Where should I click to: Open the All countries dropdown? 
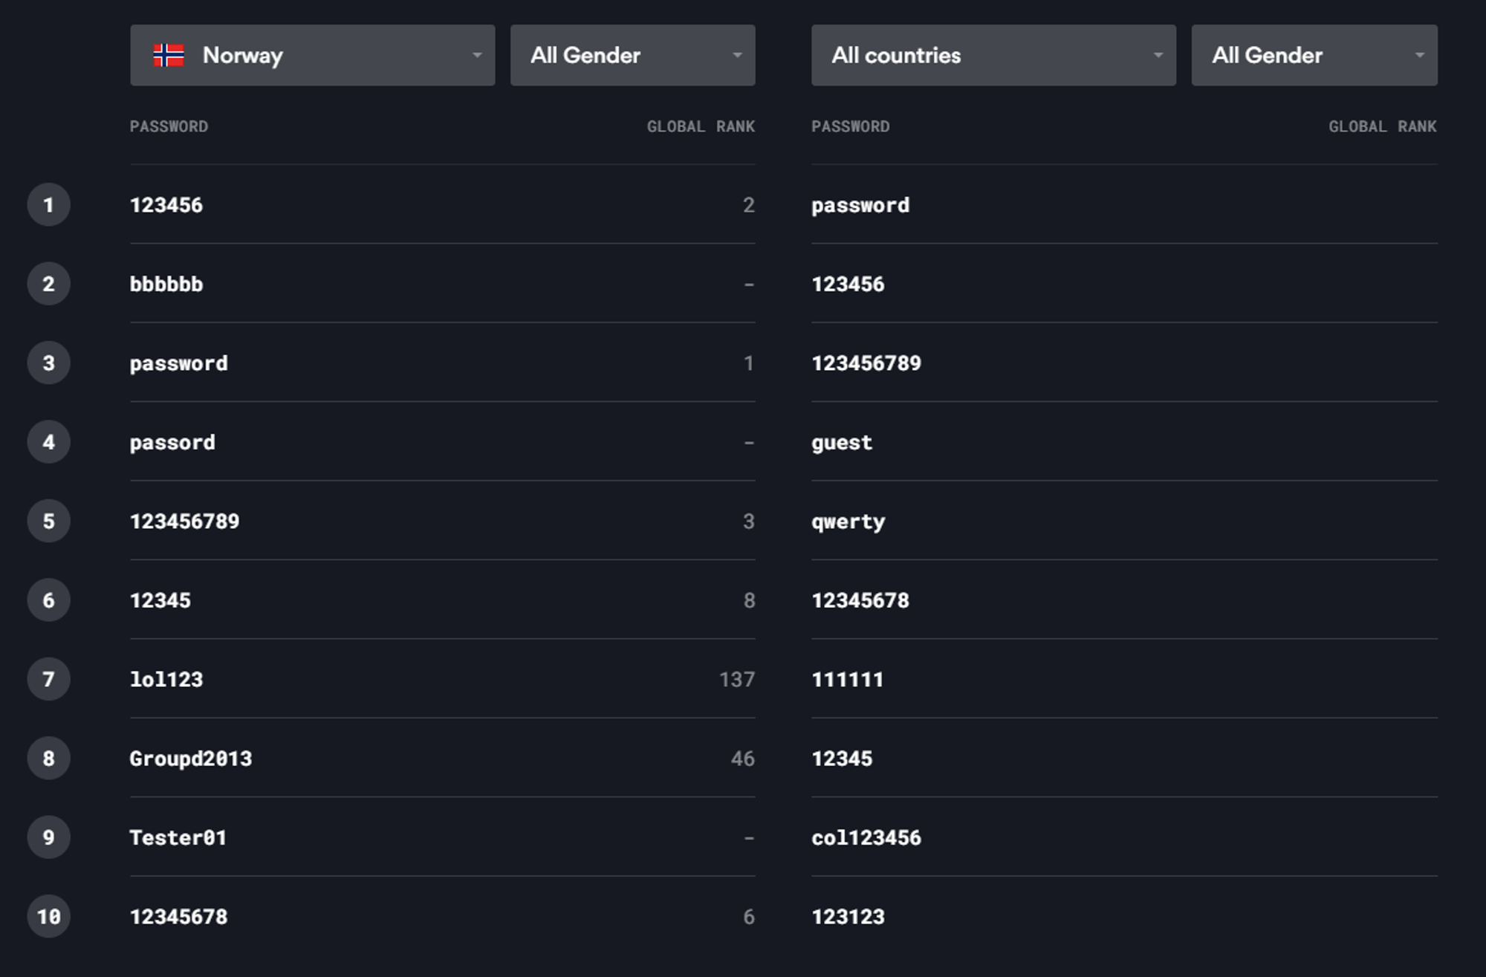point(993,55)
